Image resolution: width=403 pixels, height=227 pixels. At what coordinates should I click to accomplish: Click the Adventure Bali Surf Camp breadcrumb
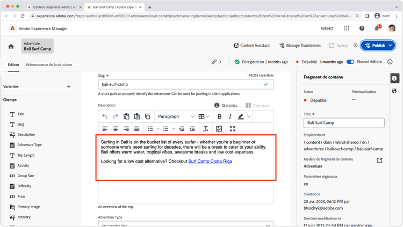[38, 46]
